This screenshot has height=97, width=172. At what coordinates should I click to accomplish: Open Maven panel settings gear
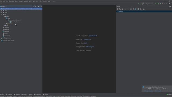click(x=170, y=6)
